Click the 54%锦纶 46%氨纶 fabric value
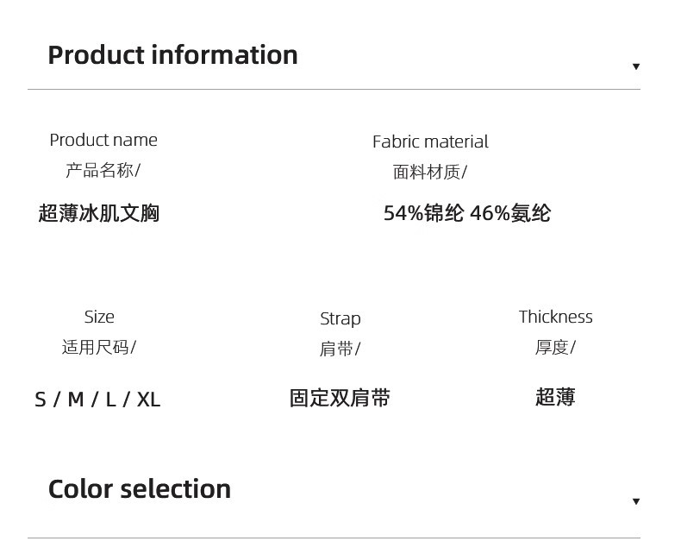The width and height of the screenshot is (681, 560). click(466, 213)
